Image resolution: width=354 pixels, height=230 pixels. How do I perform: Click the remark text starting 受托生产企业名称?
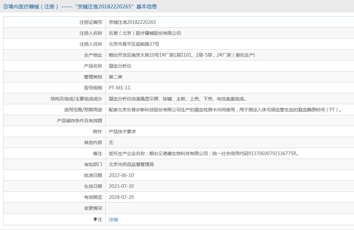click(x=204, y=153)
